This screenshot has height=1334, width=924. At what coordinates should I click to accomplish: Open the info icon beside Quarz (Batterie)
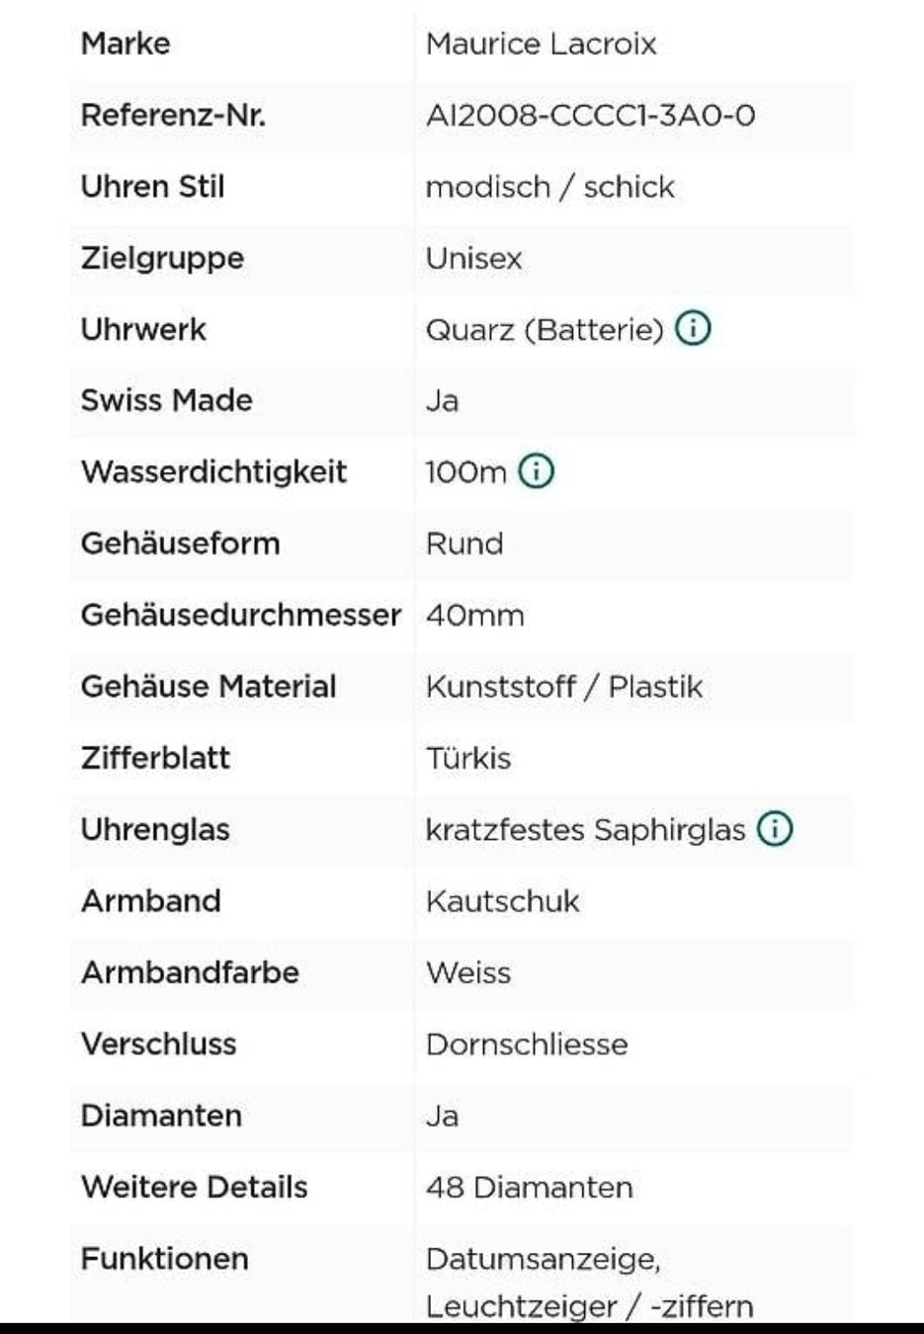[693, 328]
